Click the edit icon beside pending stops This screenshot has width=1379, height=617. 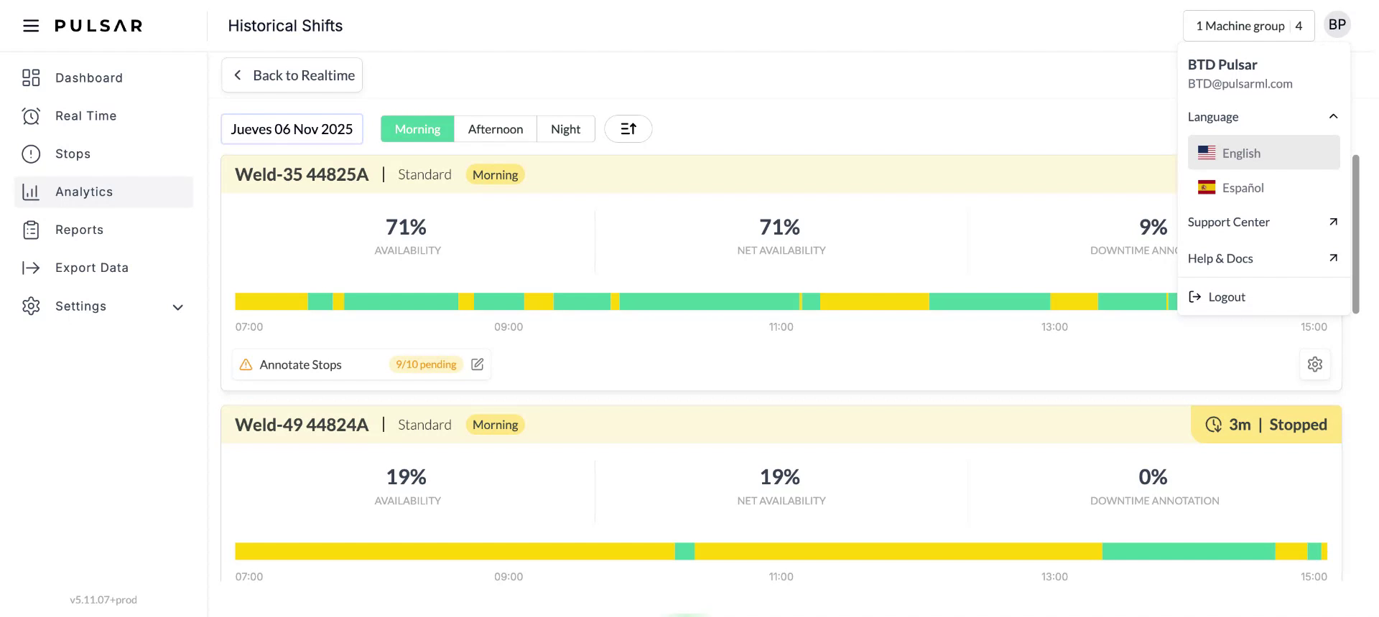pyautogui.click(x=477, y=364)
